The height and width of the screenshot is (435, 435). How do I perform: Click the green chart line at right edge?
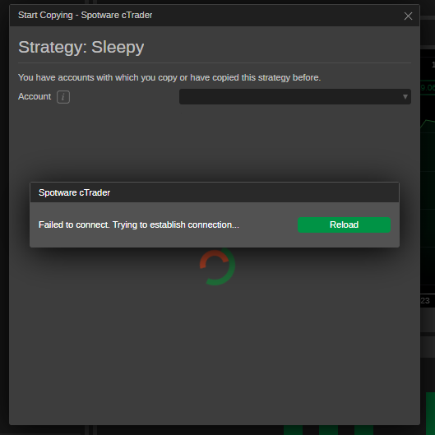click(x=428, y=123)
